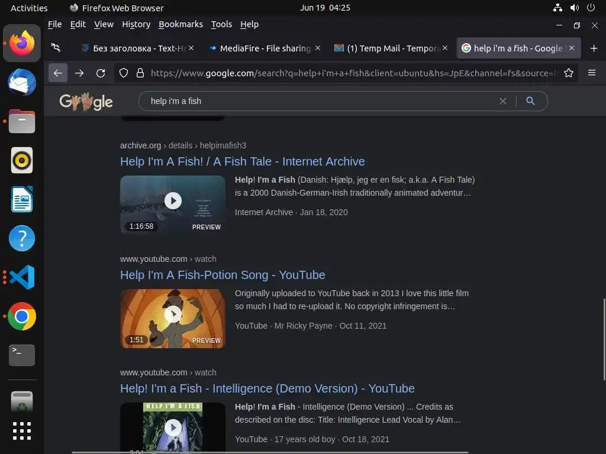Reload the current page

click(x=101, y=73)
